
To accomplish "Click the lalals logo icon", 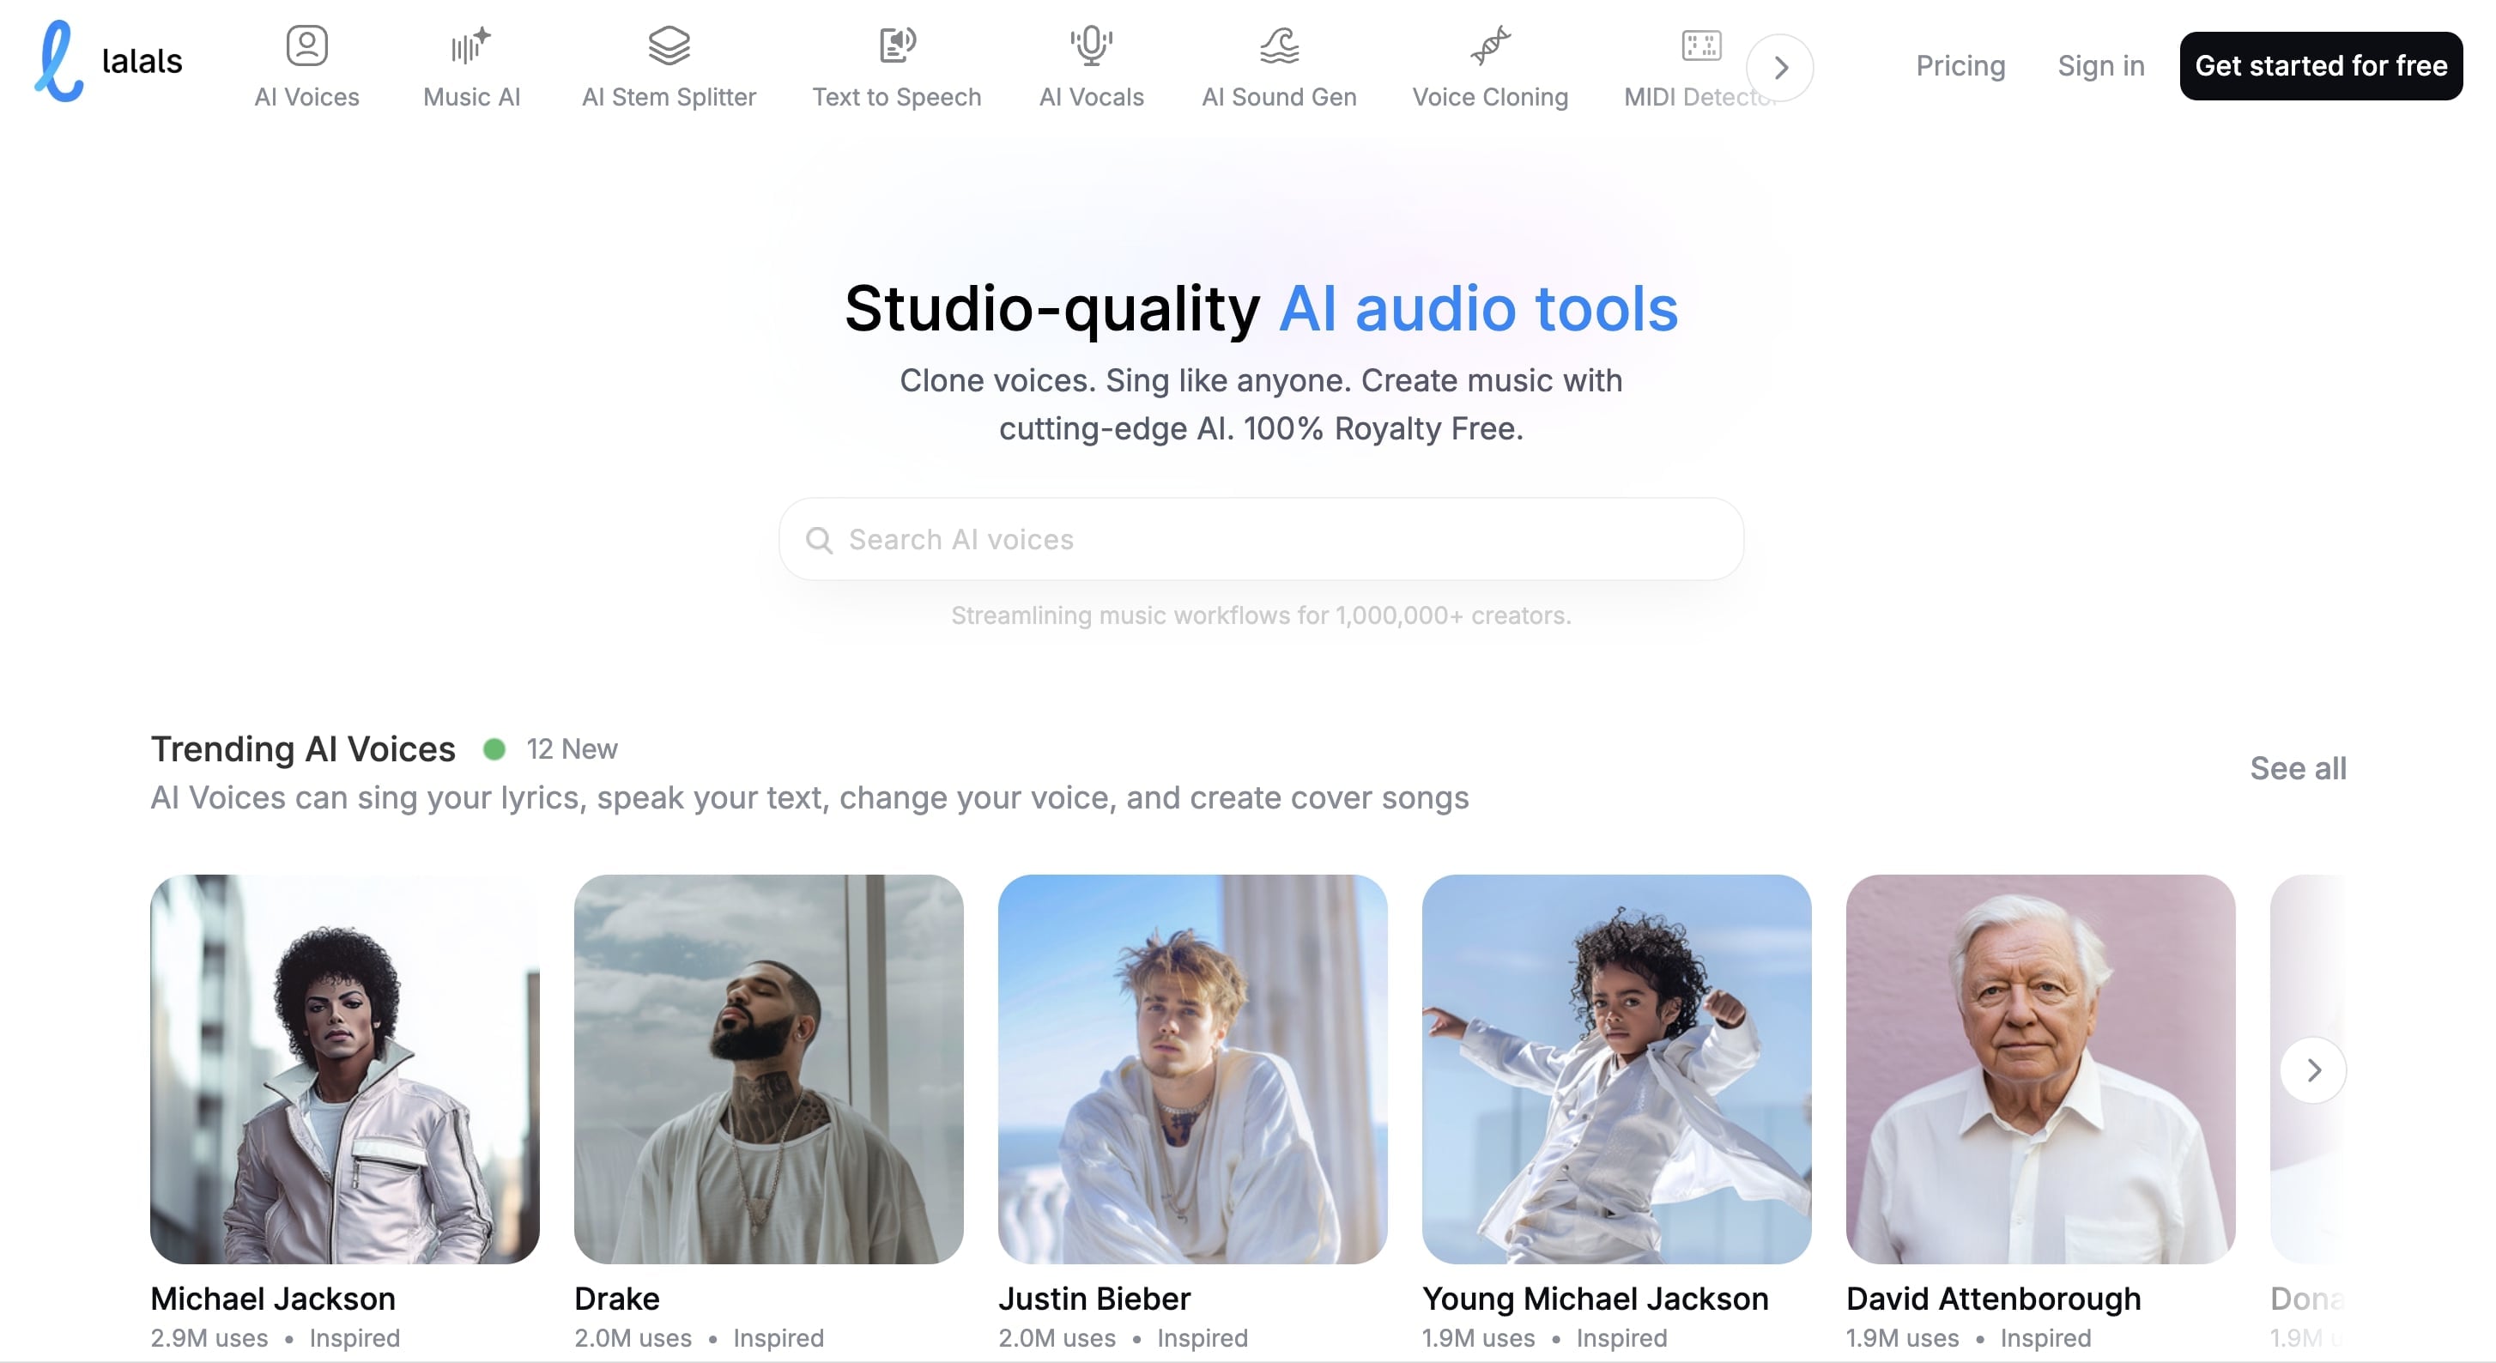I will tap(59, 61).
